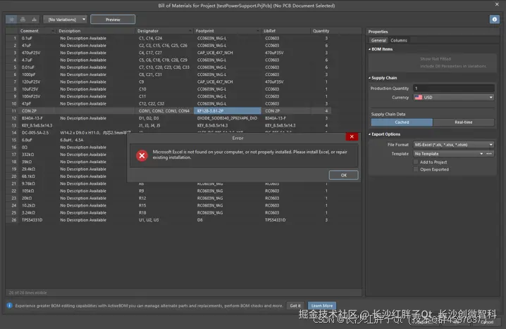Screen dimensions: 506x329
Task: Close the Error dialog with the red X
Action: pyautogui.click(x=352, y=137)
